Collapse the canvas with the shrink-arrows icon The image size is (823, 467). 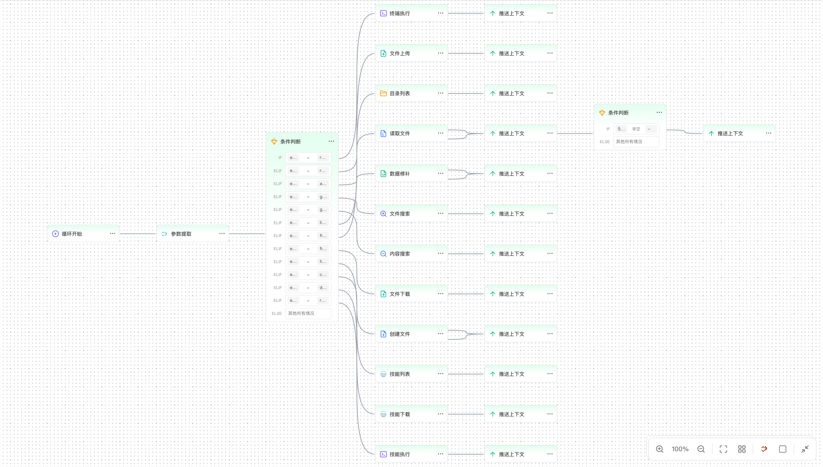[805, 449]
